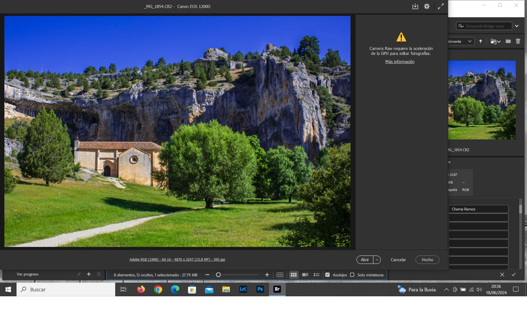Toggle full screen mode icon

[441, 7]
